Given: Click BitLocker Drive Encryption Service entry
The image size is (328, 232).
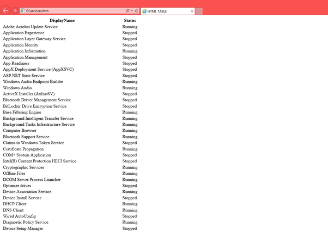Looking at the screenshot, I should [x=35, y=106].
